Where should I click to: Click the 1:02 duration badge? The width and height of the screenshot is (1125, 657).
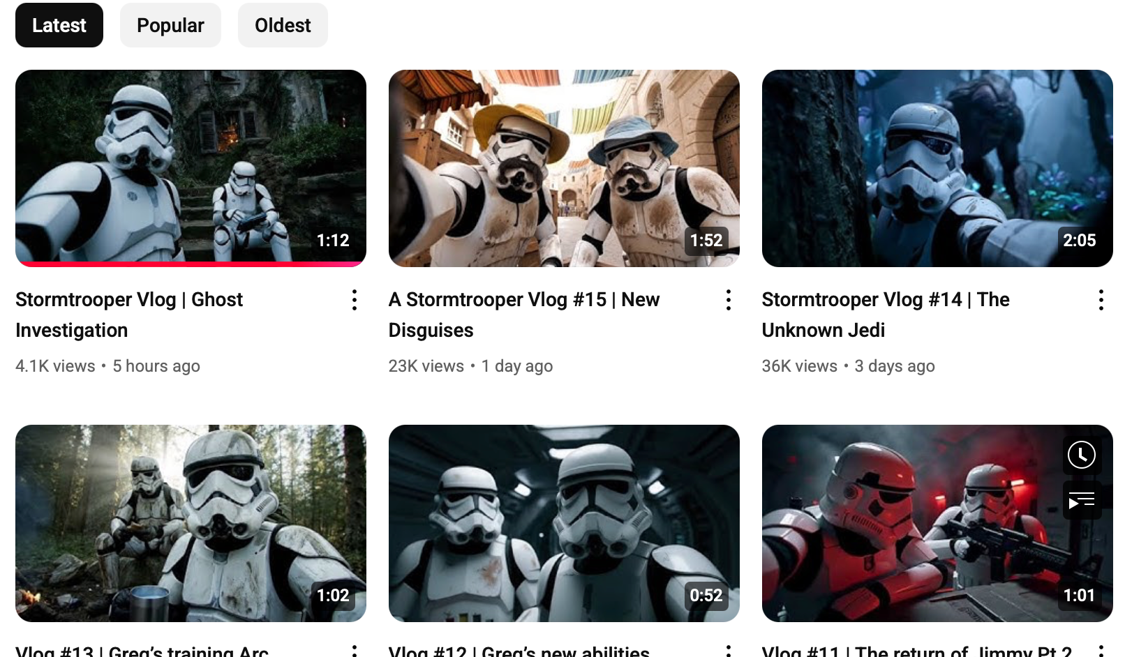click(x=333, y=596)
